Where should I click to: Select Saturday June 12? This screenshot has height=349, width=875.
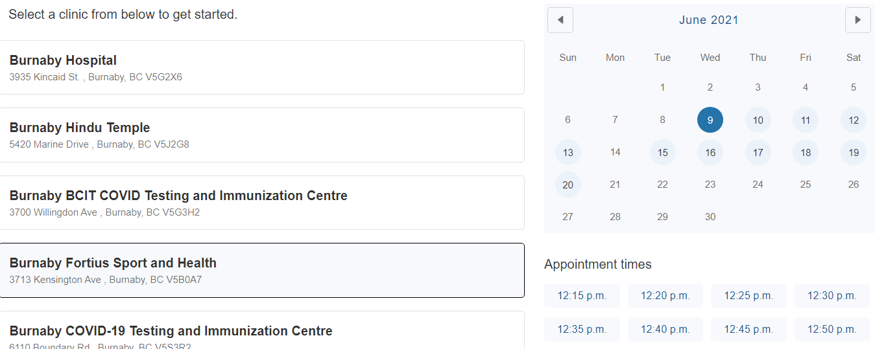pyautogui.click(x=854, y=120)
